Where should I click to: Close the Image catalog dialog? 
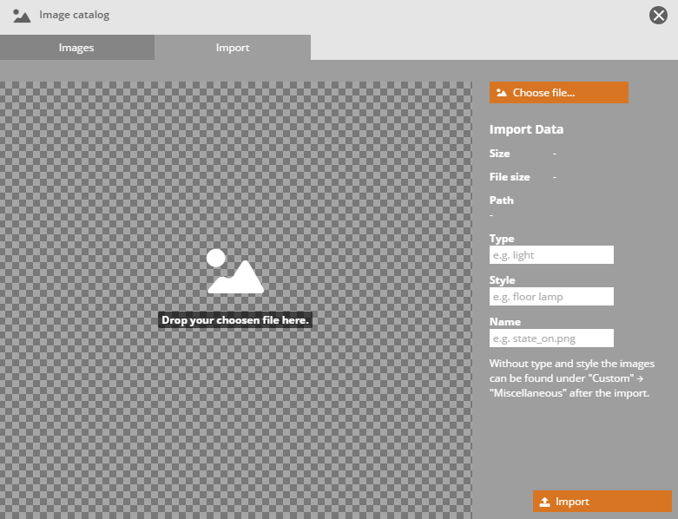(x=658, y=15)
